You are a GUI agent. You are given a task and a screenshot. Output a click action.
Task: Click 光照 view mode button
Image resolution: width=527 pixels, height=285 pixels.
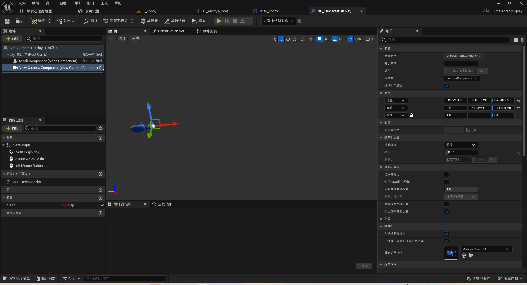(x=136, y=39)
